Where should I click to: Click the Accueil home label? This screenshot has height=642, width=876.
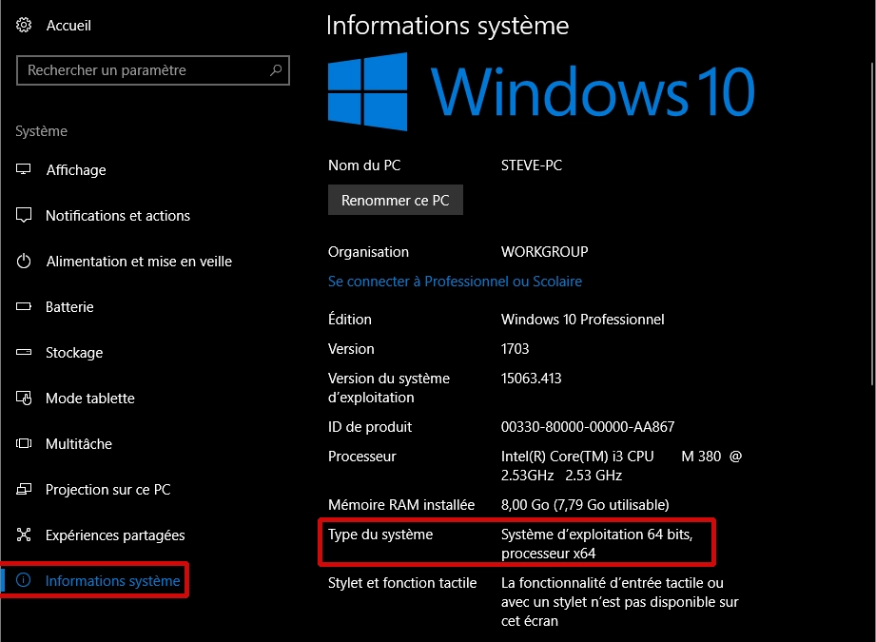68,26
